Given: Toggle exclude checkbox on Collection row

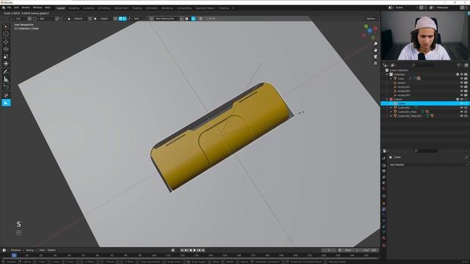Looking at the screenshot, I should (458, 74).
